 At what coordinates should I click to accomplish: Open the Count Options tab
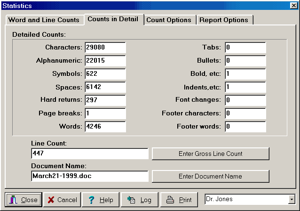(169, 20)
